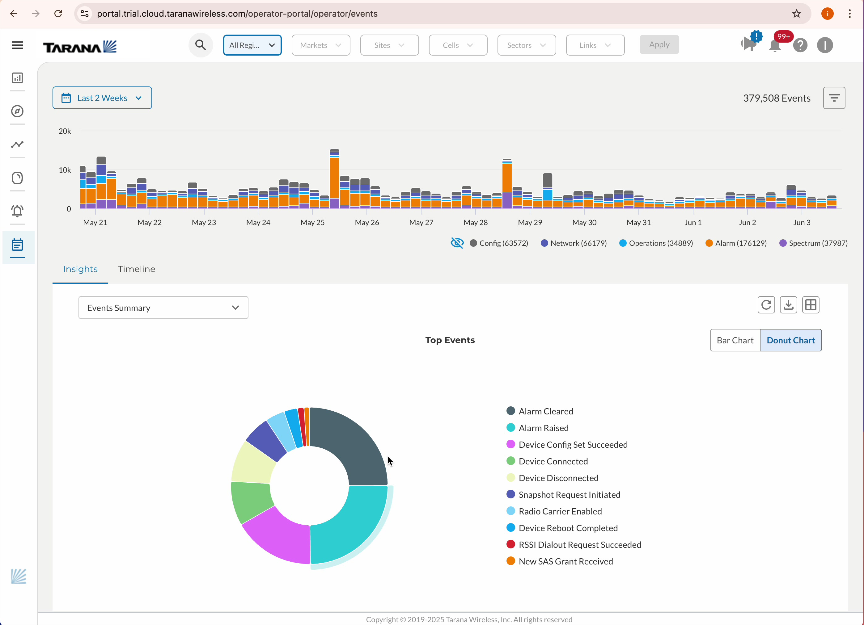The width and height of the screenshot is (864, 625).
Task: Open the filter icon next to event count
Action: 834,98
